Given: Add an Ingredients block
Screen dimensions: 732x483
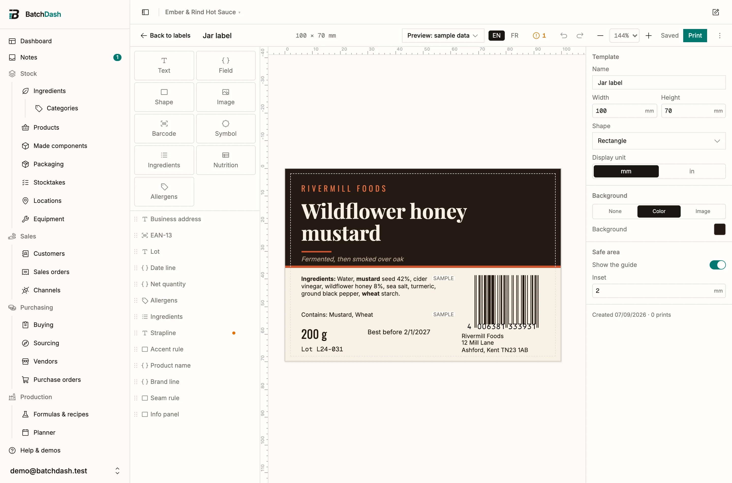Looking at the screenshot, I should [x=164, y=160].
